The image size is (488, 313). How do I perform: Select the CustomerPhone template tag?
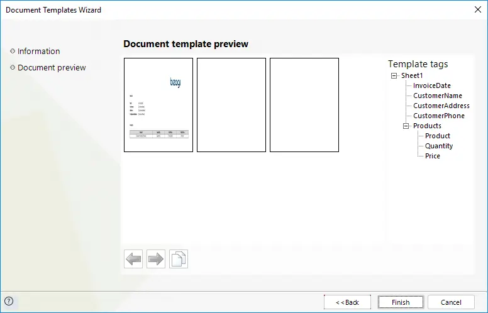pyautogui.click(x=439, y=116)
